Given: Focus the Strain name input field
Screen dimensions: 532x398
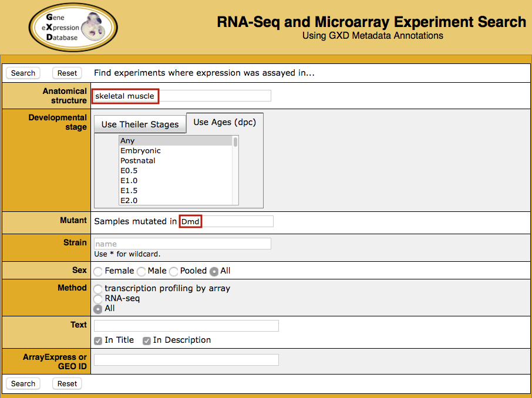Looking at the screenshot, I should click(183, 244).
